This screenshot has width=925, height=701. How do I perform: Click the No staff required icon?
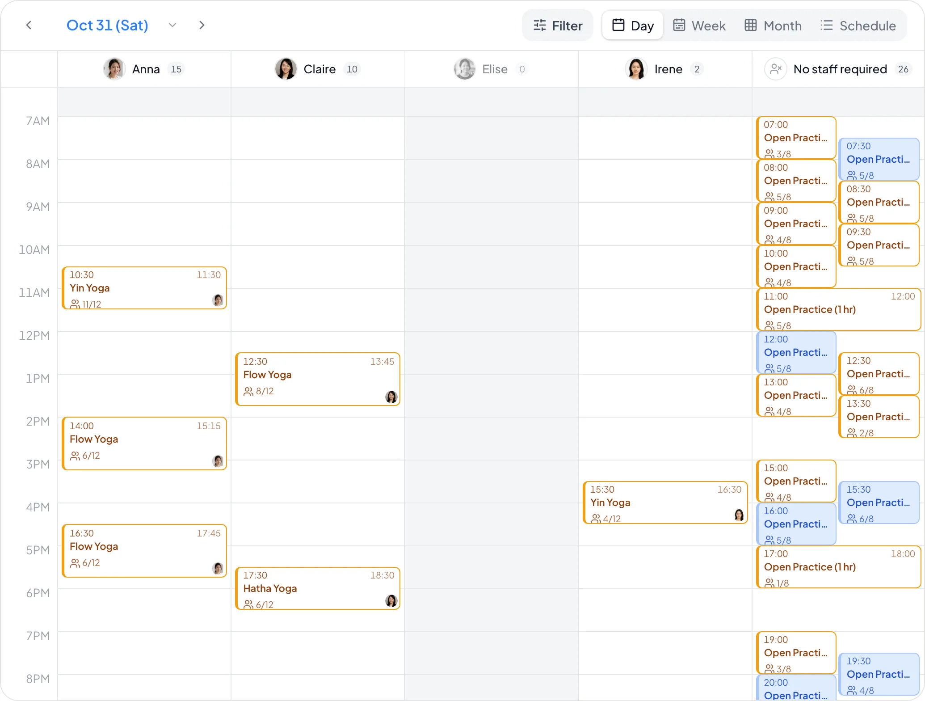click(x=775, y=69)
